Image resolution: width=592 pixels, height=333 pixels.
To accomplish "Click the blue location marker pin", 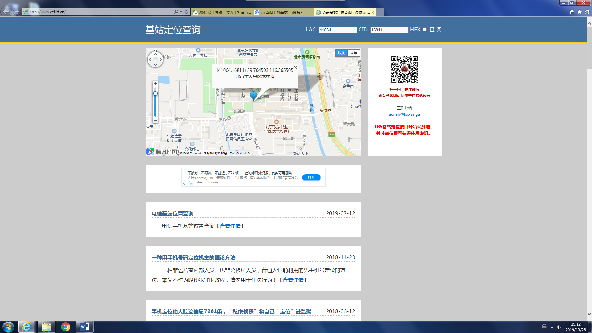I will [x=253, y=95].
